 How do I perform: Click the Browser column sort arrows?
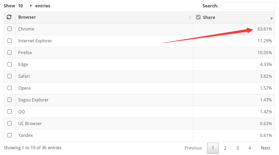tap(190, 17)
